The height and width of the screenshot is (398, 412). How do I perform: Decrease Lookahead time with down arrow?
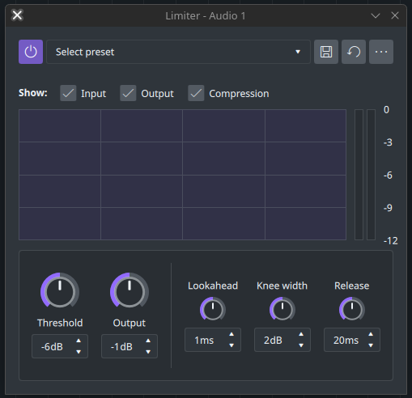pos(231,345)
